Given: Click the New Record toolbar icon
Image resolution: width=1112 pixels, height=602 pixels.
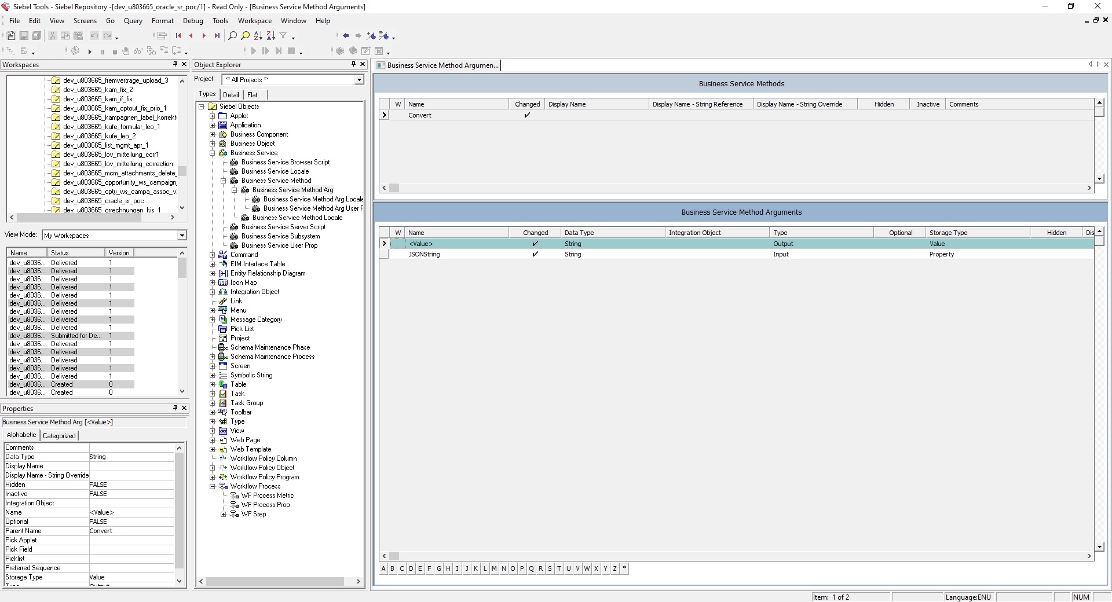Looking at the screenshot, I should (11, 36).
